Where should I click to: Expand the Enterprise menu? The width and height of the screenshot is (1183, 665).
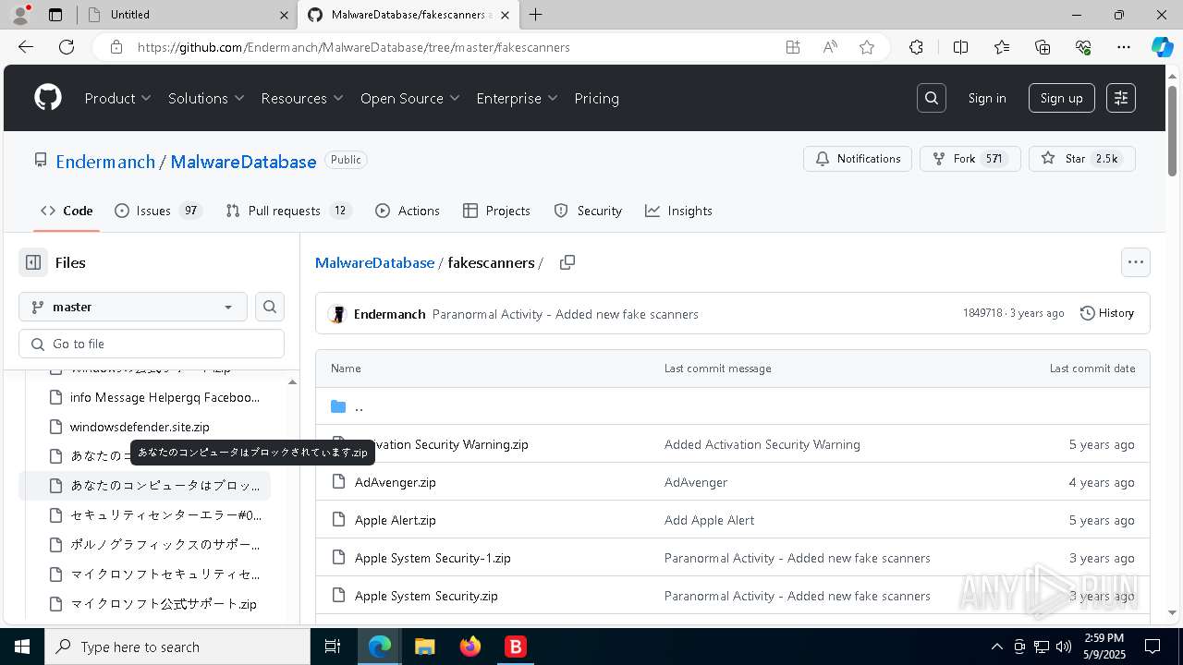coord(518,98)
